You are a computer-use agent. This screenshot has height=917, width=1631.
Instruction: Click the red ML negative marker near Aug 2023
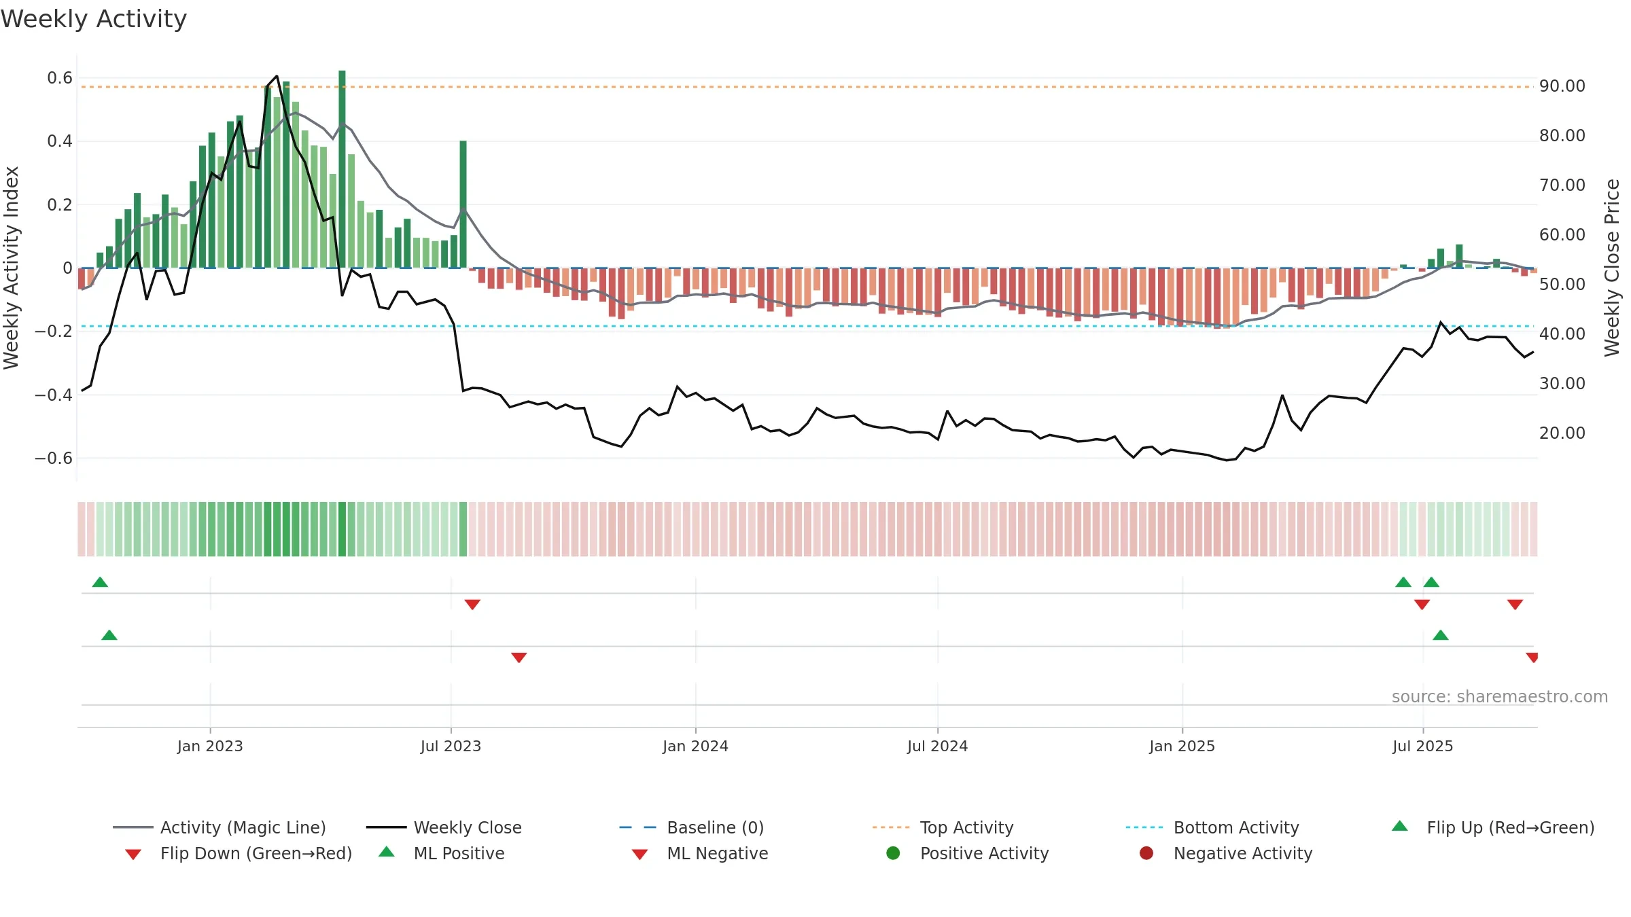(x=519, y=658)
